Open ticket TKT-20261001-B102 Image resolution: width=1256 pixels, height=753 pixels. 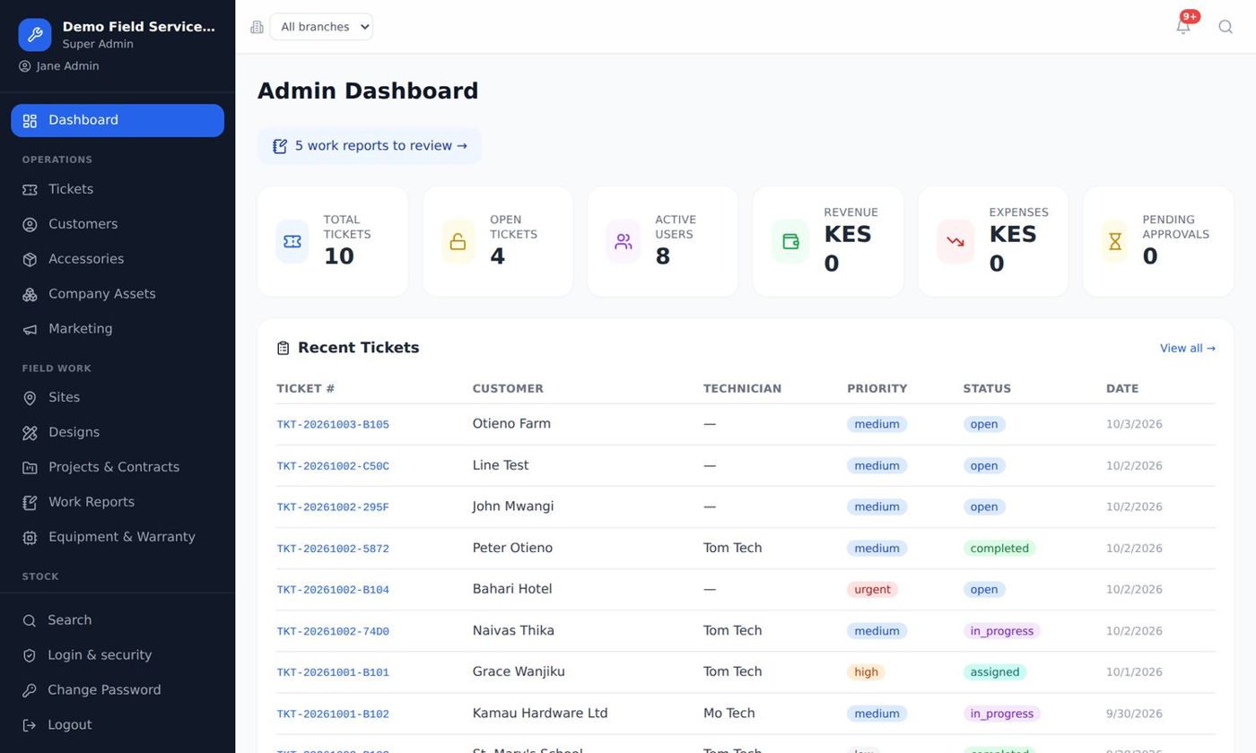pos(333,714)
